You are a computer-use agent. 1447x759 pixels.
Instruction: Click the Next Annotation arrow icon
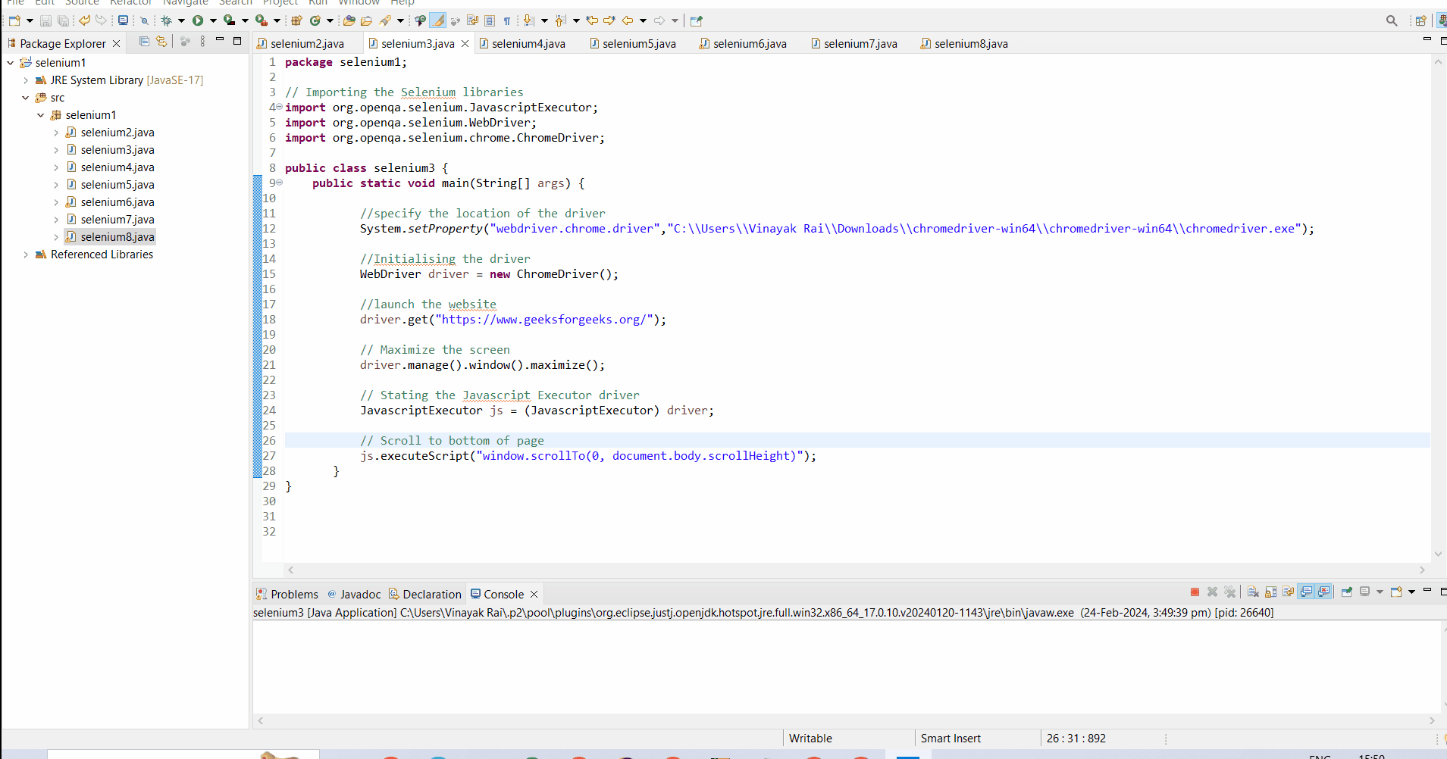tap(528, 20)
